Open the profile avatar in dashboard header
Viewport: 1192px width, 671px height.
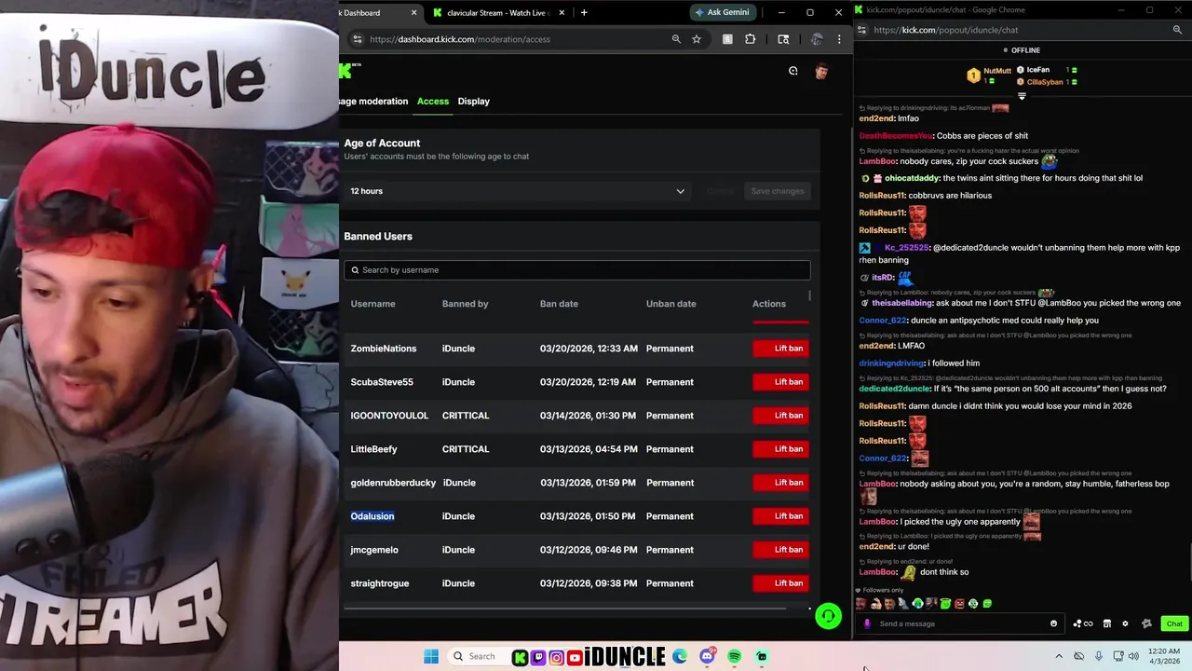pos(820,71)
